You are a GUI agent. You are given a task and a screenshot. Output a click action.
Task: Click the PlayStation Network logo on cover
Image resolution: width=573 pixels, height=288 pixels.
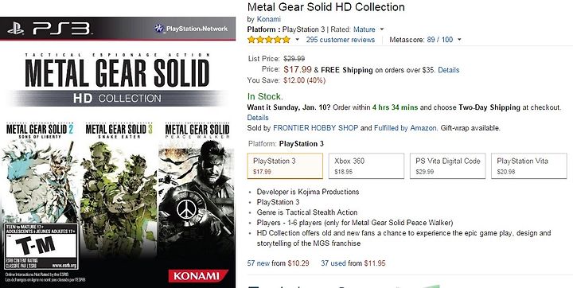point(191,29)
